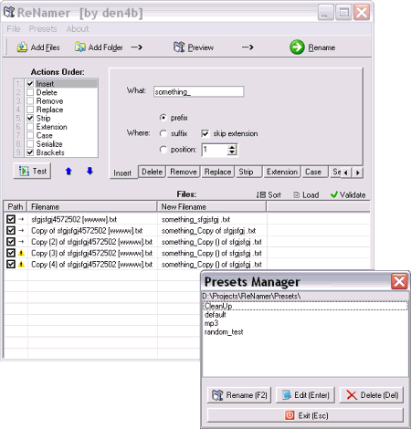Image resolution: width=411 pixels, height=429 pixels.
Task: Click the Test button
Action: point(32,171)
